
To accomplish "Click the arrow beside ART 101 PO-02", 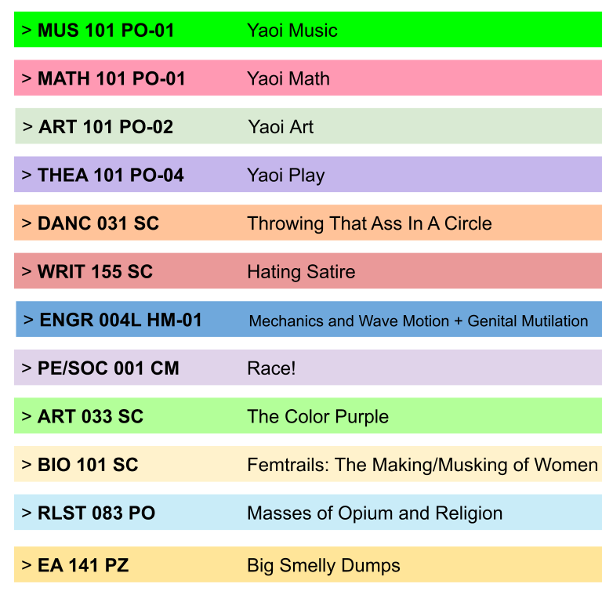I will pos(28,126).
